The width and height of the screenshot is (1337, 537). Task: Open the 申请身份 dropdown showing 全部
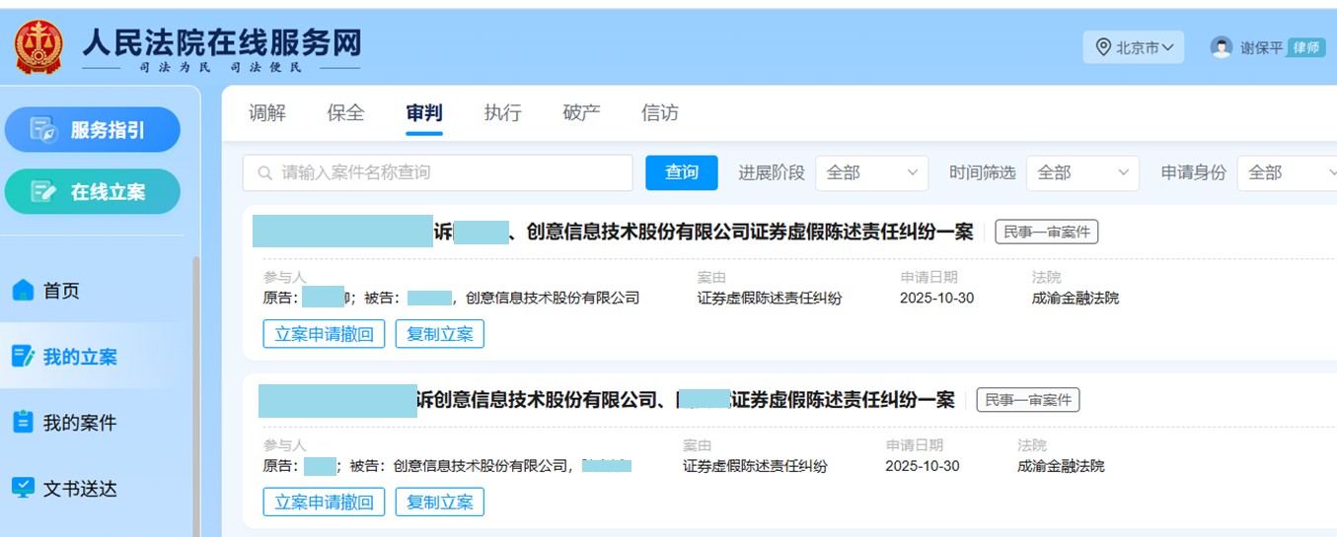pos(1287,172)
